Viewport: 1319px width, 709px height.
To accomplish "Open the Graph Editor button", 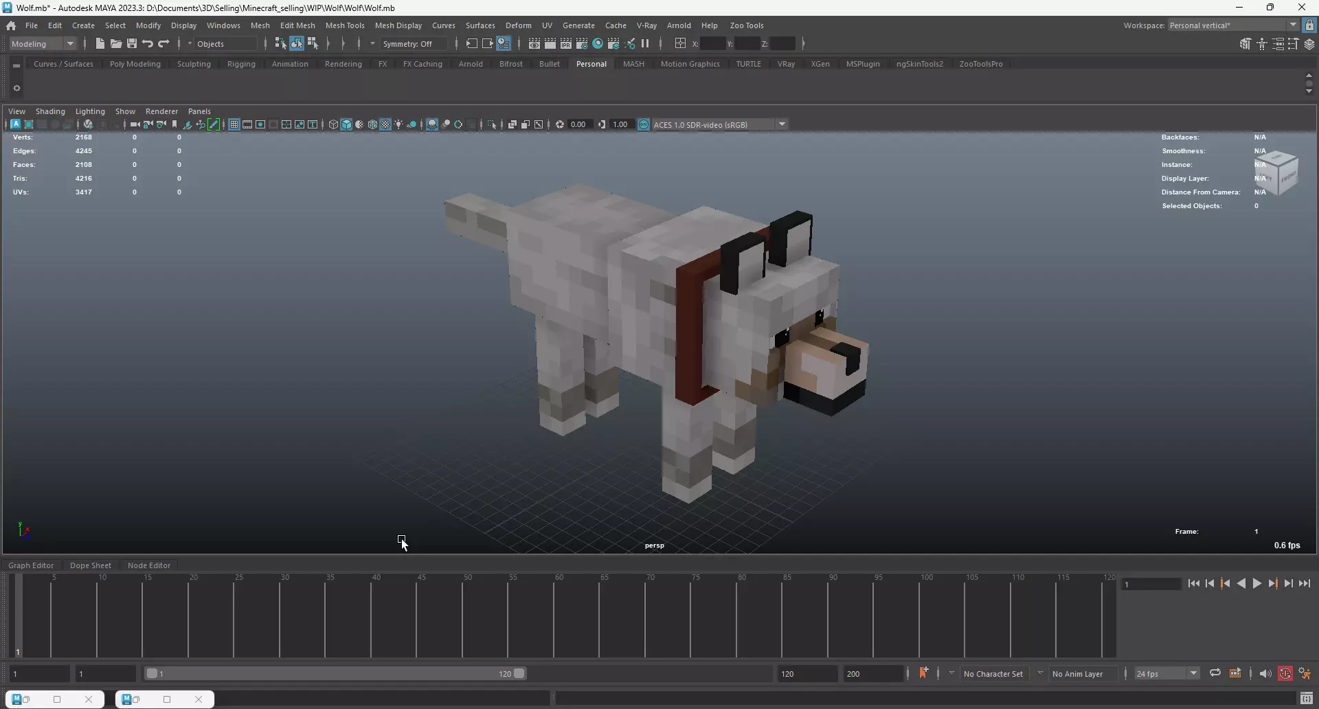I will click(x=31, y=565).
